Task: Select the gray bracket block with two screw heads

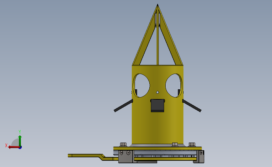Action: click(x=126, y=156)
